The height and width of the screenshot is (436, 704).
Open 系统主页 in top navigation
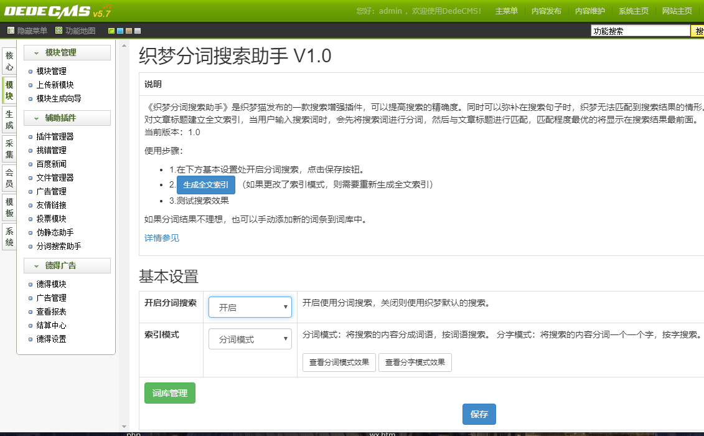coord(633,11)
